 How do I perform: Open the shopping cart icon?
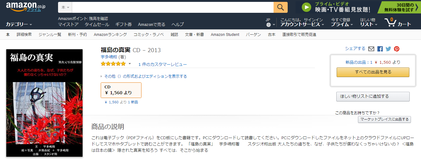point(391,22)
